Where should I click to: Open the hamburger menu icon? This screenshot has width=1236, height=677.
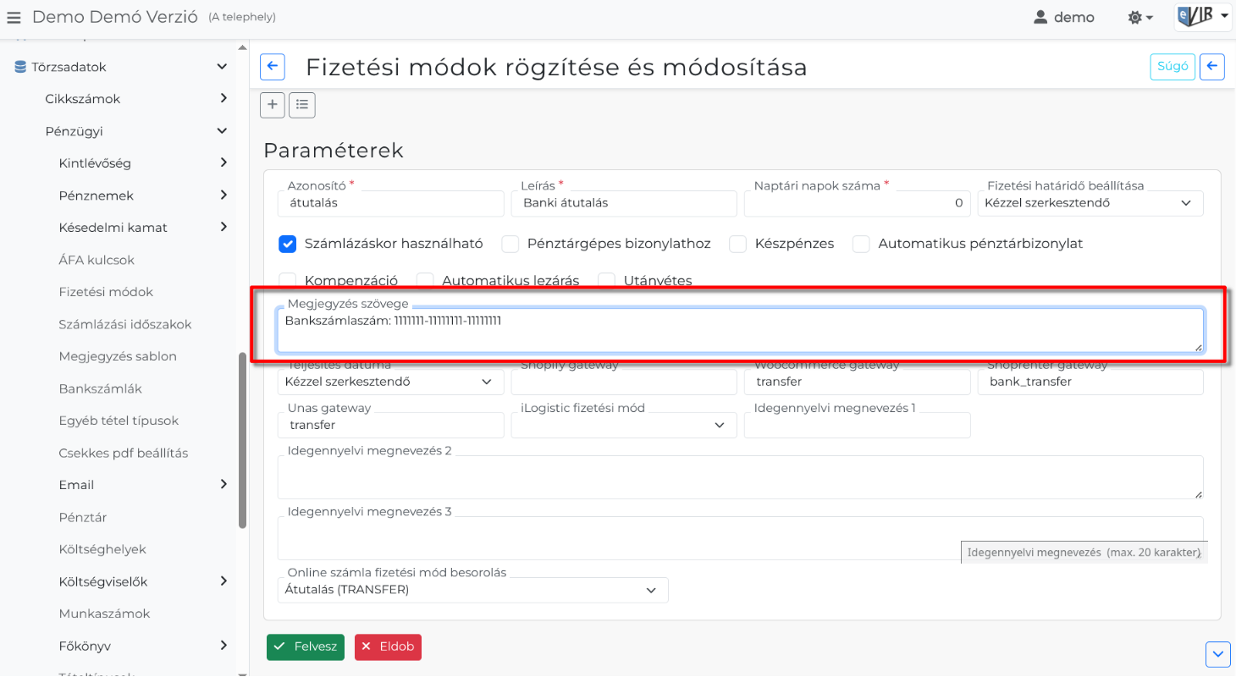[14, 18]
